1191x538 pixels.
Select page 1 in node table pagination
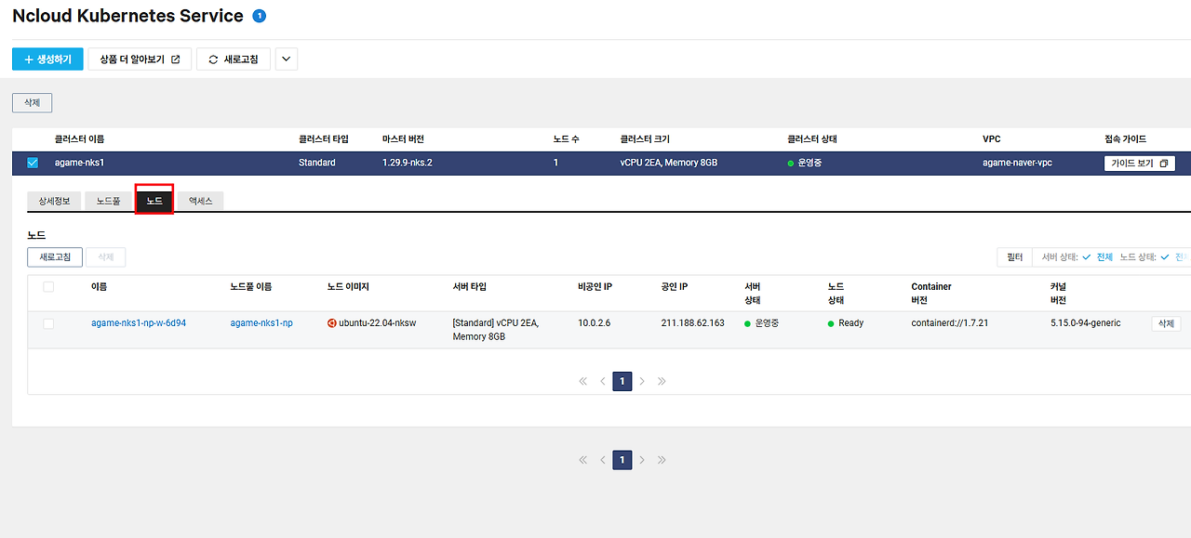point(622,381)
